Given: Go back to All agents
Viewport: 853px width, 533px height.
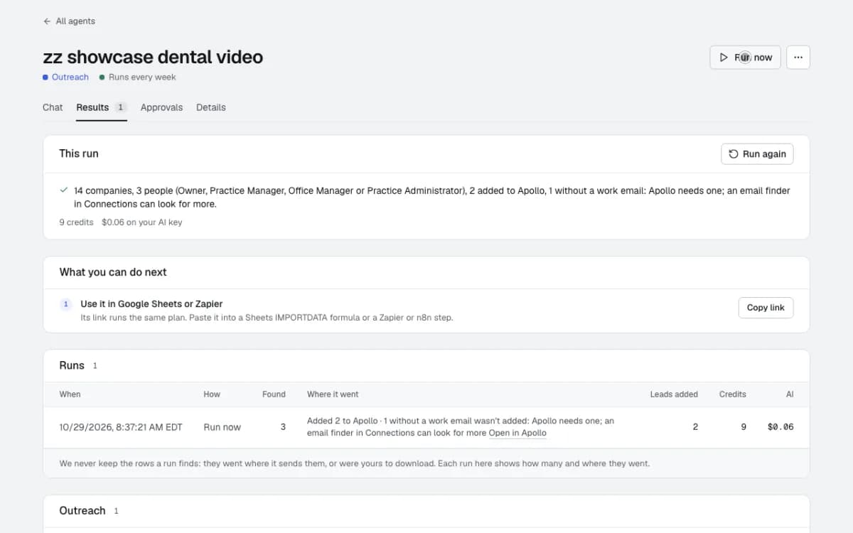Looking at the screenshot, I should [x=69, y=21].
